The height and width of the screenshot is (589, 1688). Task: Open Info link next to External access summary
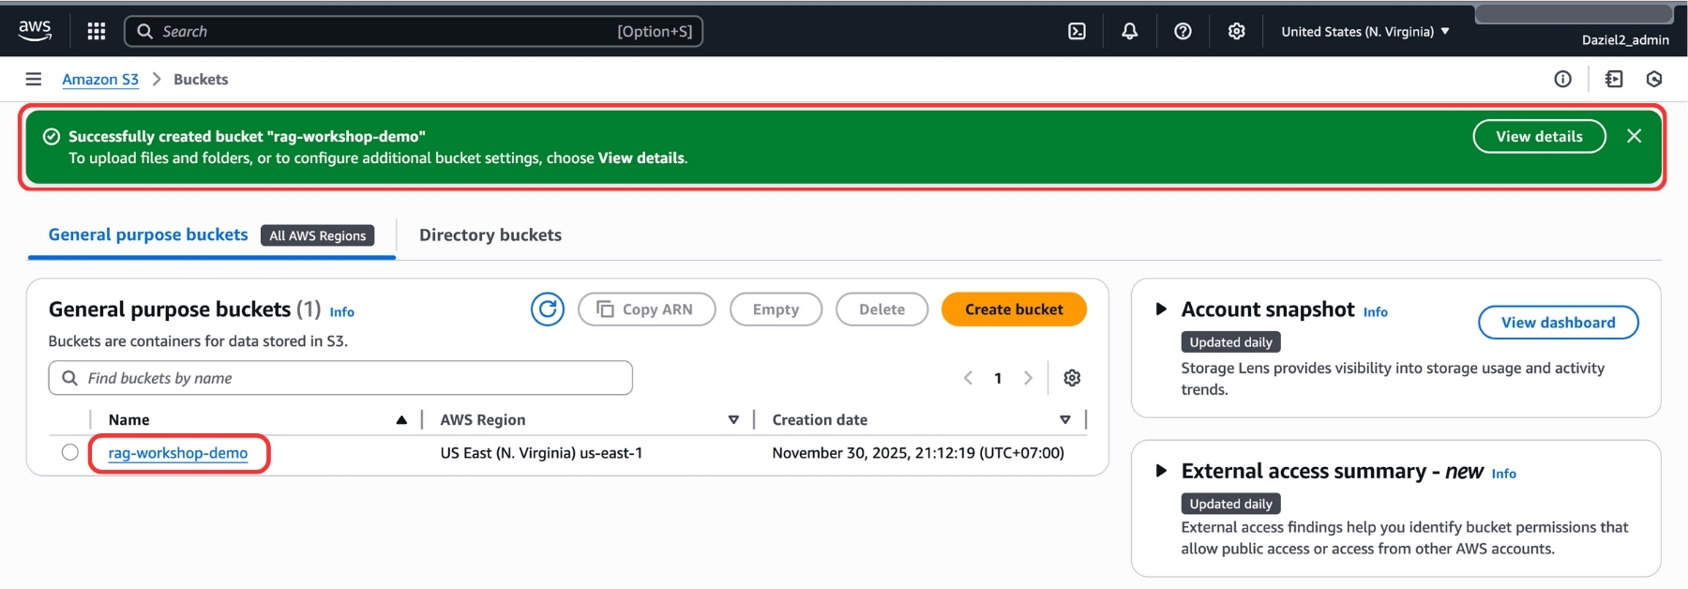click(x=1503, y=473)
